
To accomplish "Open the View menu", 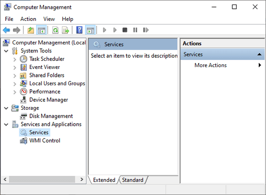I will tap(49, 19).
